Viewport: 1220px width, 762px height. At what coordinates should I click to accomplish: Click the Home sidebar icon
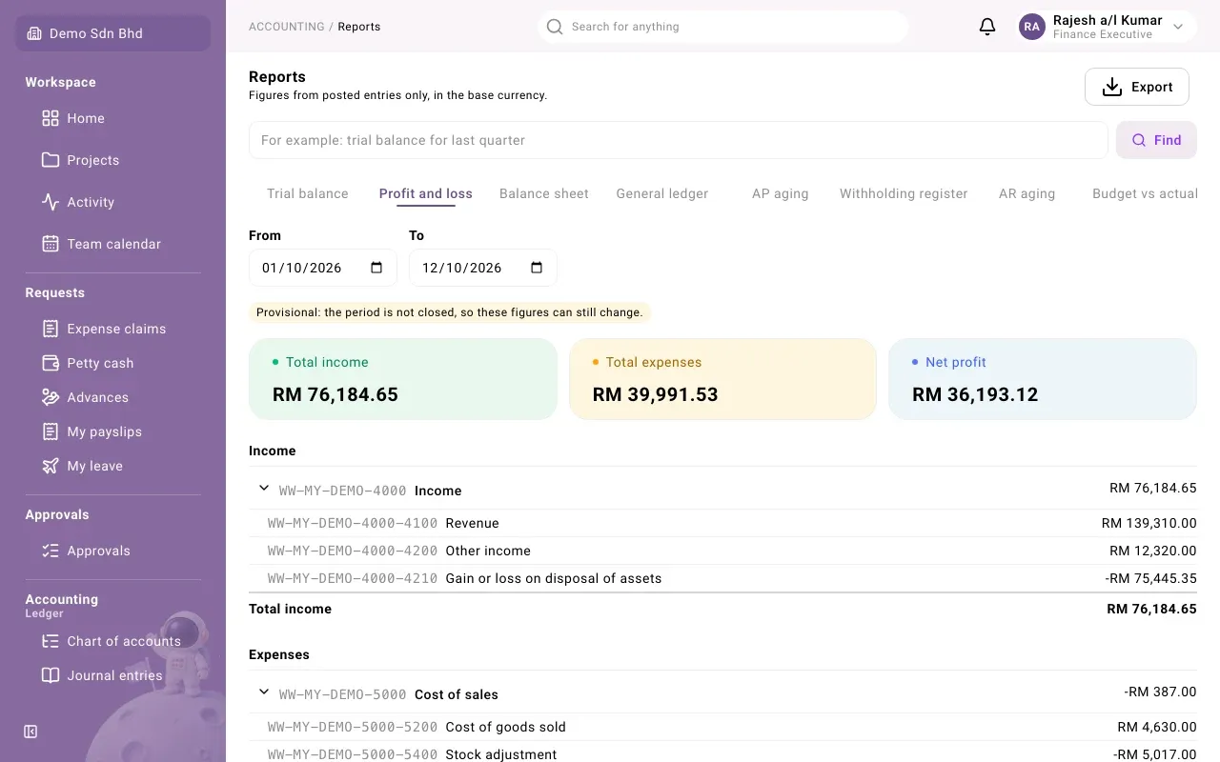tap(51, 118)
